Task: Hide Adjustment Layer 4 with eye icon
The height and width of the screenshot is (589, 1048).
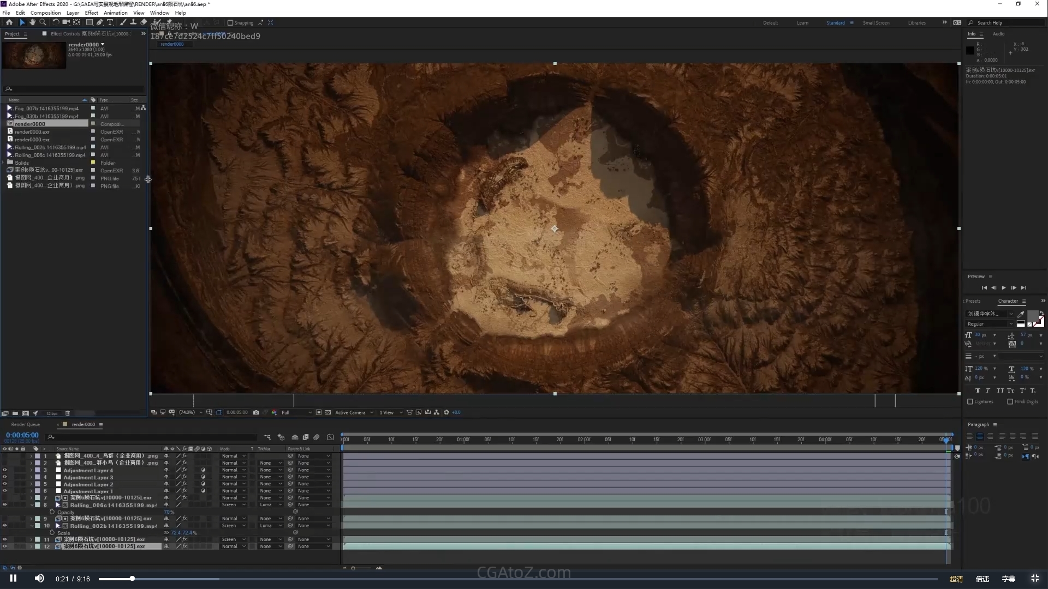Action: pyautogui.click(x=4, y=470)
